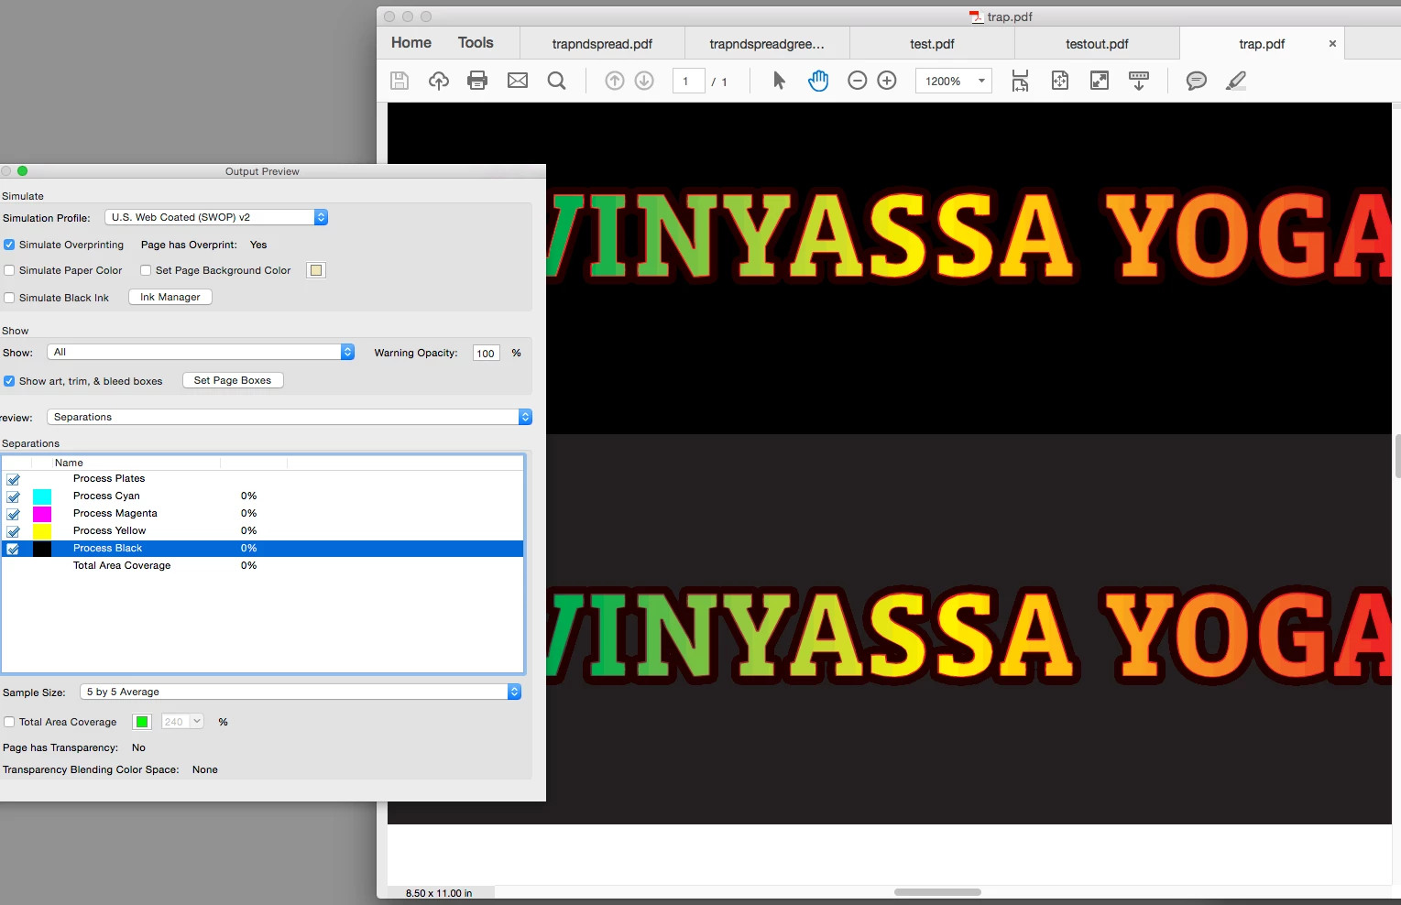
Task: Switch to the Home tab
Action: tap(411, 43)
